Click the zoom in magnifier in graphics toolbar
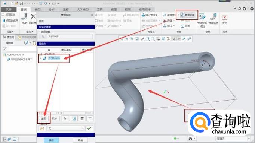 pos(126,39)
